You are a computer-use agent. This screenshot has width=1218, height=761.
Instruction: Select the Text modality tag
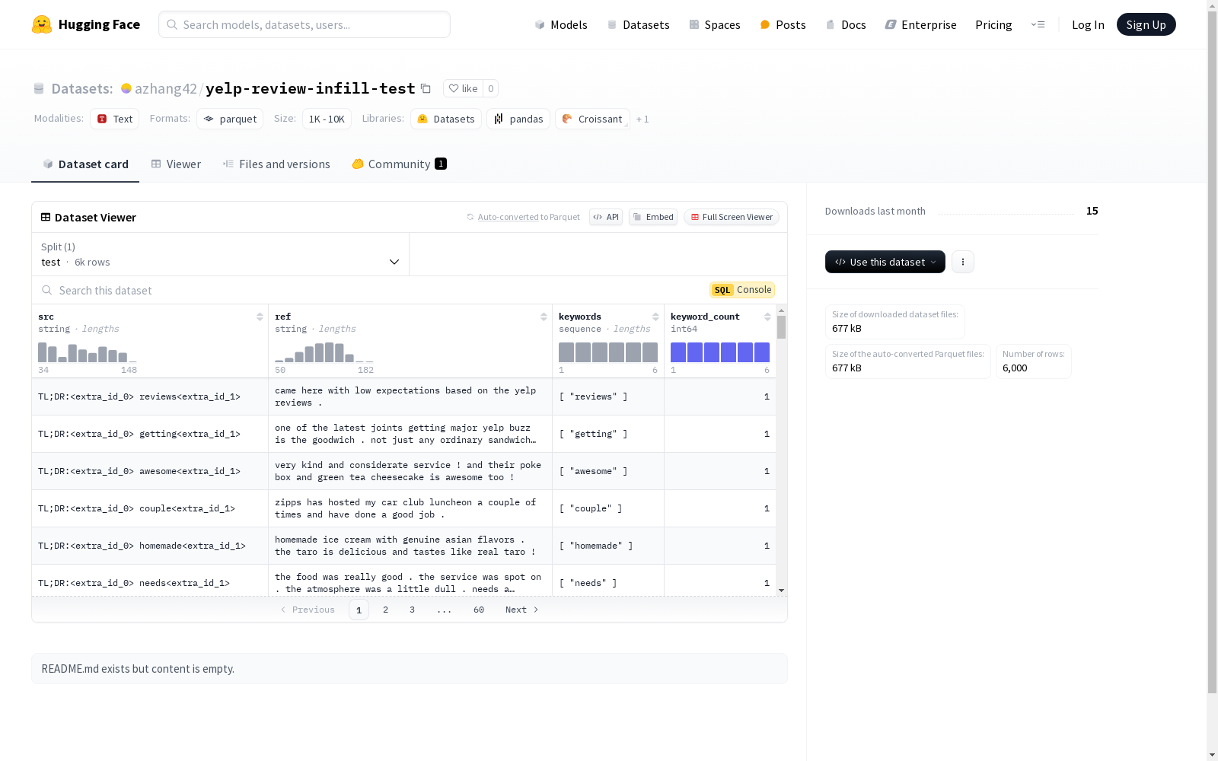pos(114,119)
